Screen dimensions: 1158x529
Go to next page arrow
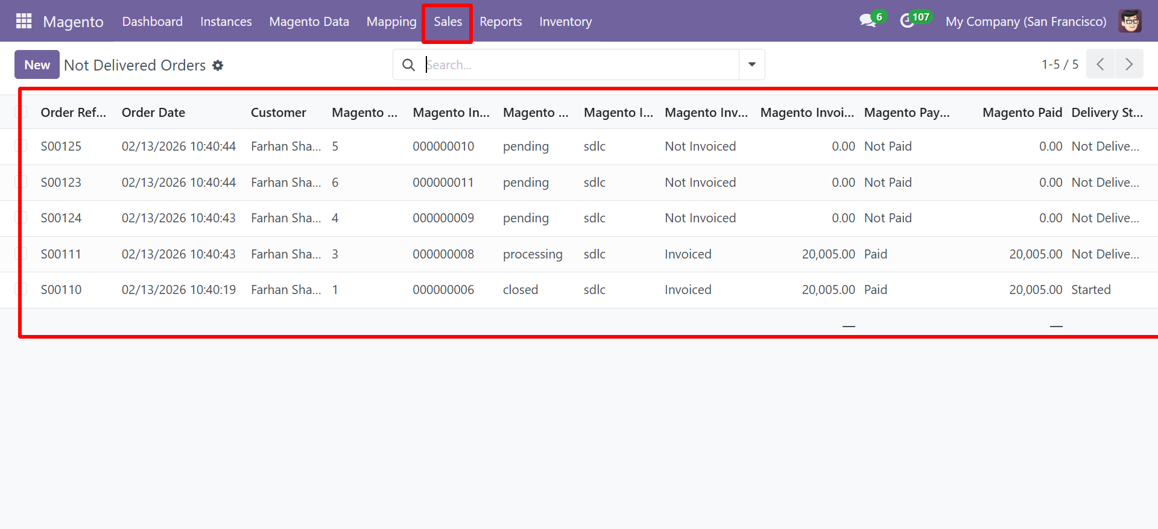[1129, 64]
